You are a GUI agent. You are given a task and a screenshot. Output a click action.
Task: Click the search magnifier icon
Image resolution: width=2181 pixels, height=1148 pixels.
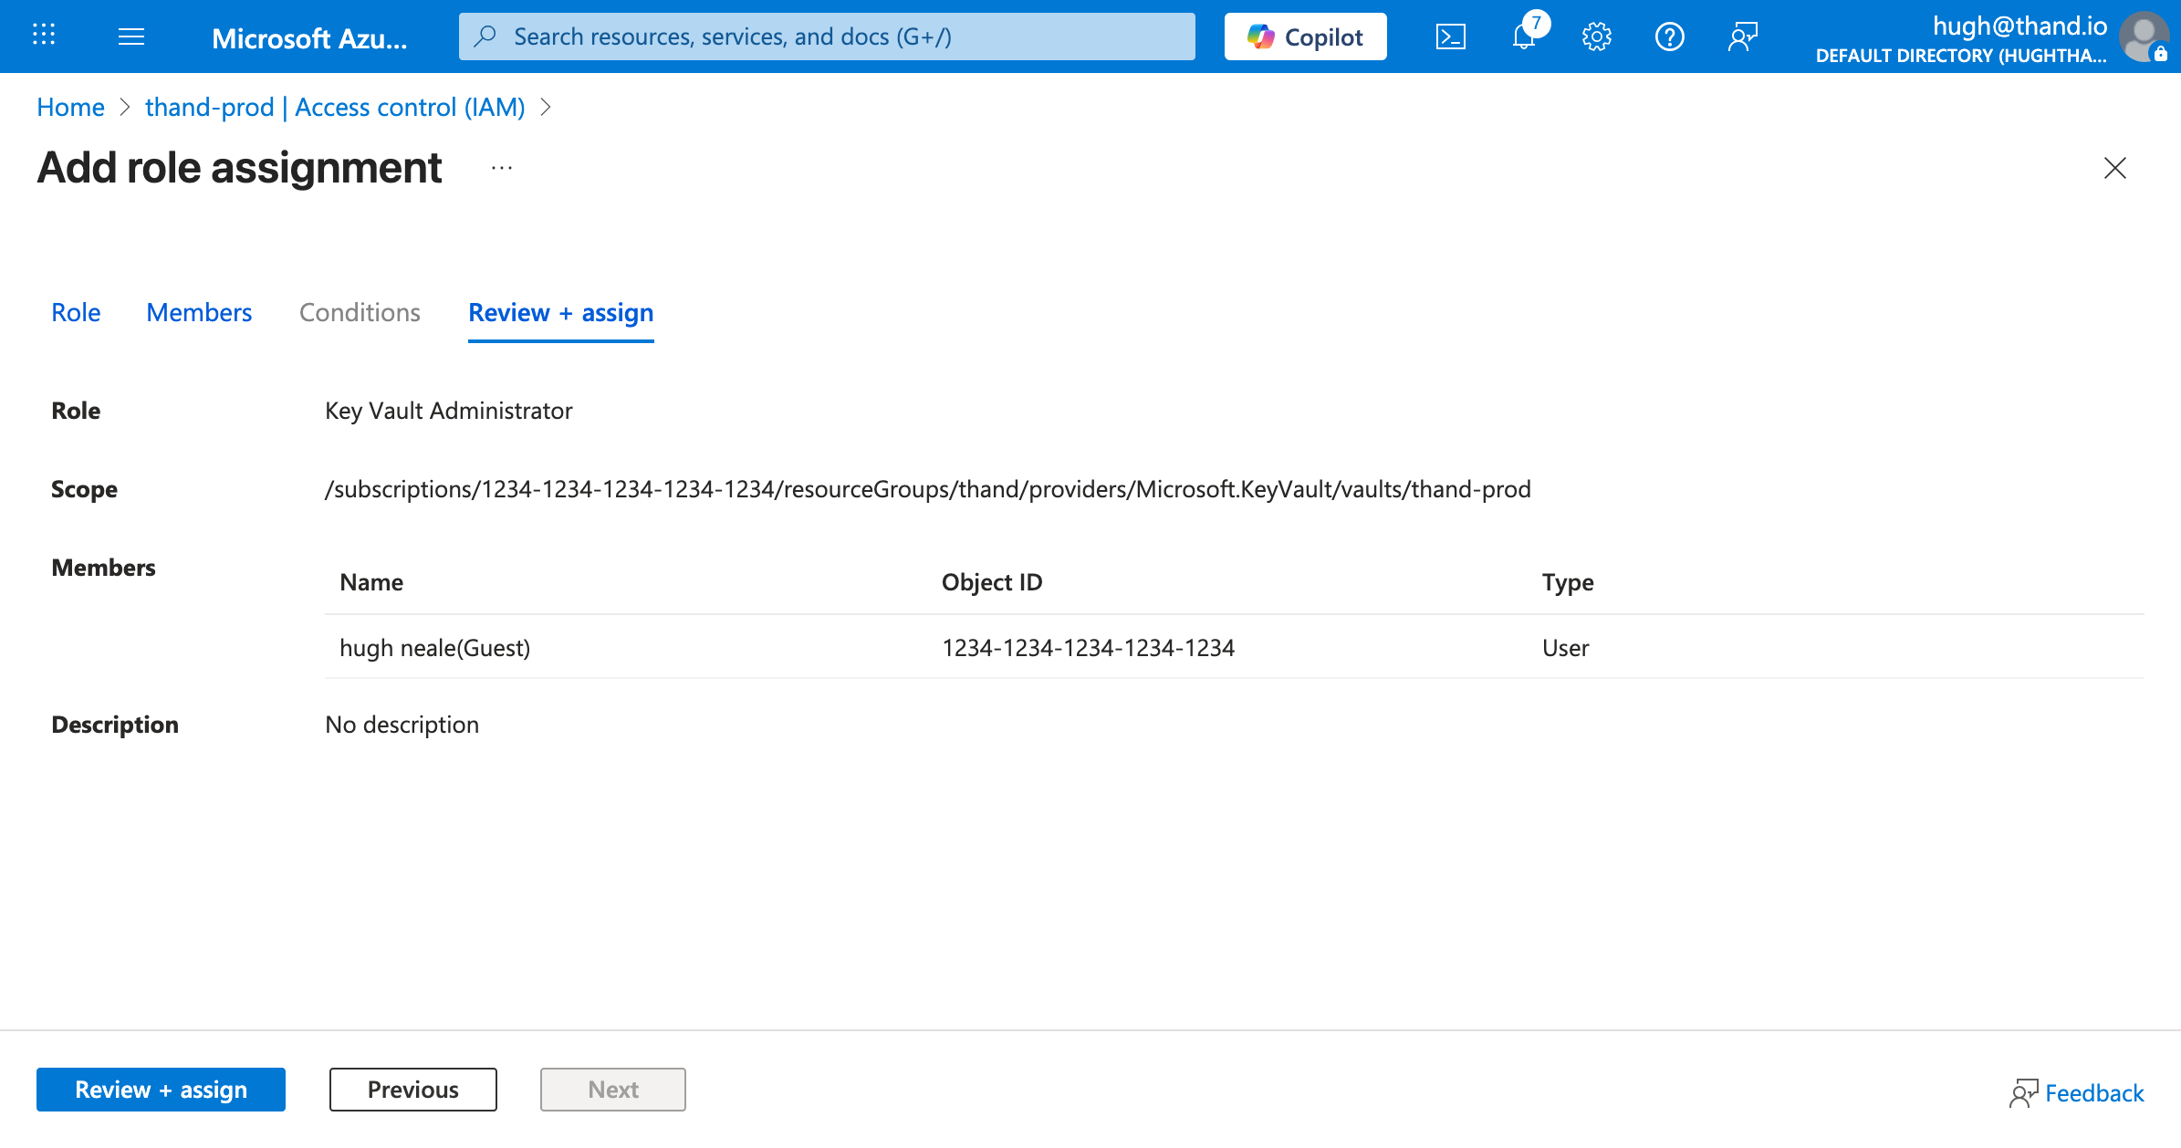pos(484,37)
